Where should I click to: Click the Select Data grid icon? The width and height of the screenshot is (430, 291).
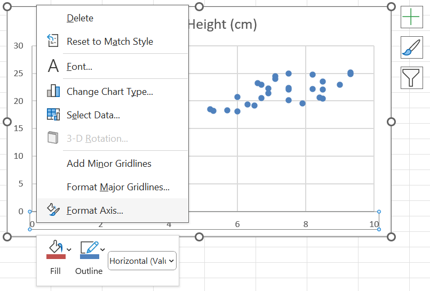click(x=53, y=115)
